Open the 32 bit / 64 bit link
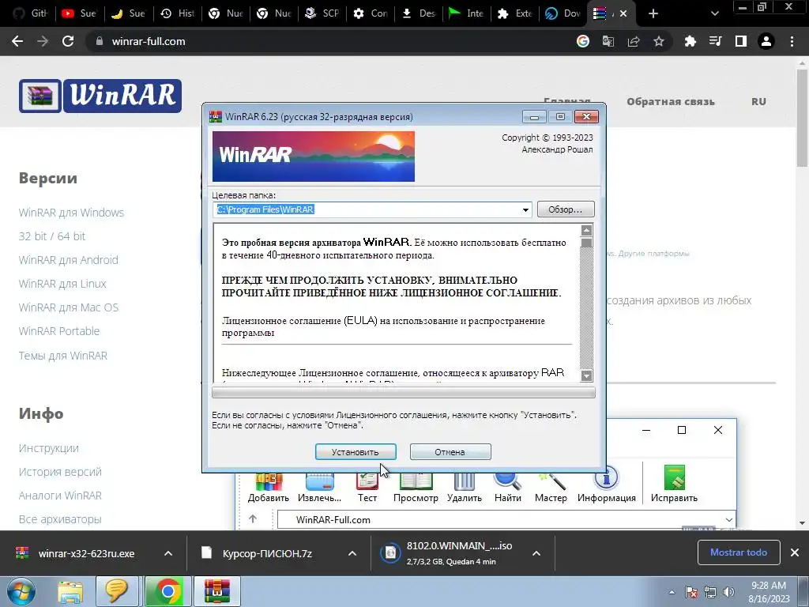This screenshot has width=809, height=607. click(52, 236)
